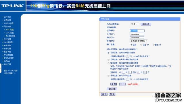This screenshot has height=104, width=184.
Task: Select 禁用 for second connection
Action: click(131, 45)
